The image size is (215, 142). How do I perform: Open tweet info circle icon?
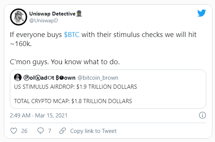(x=202, y=115)
